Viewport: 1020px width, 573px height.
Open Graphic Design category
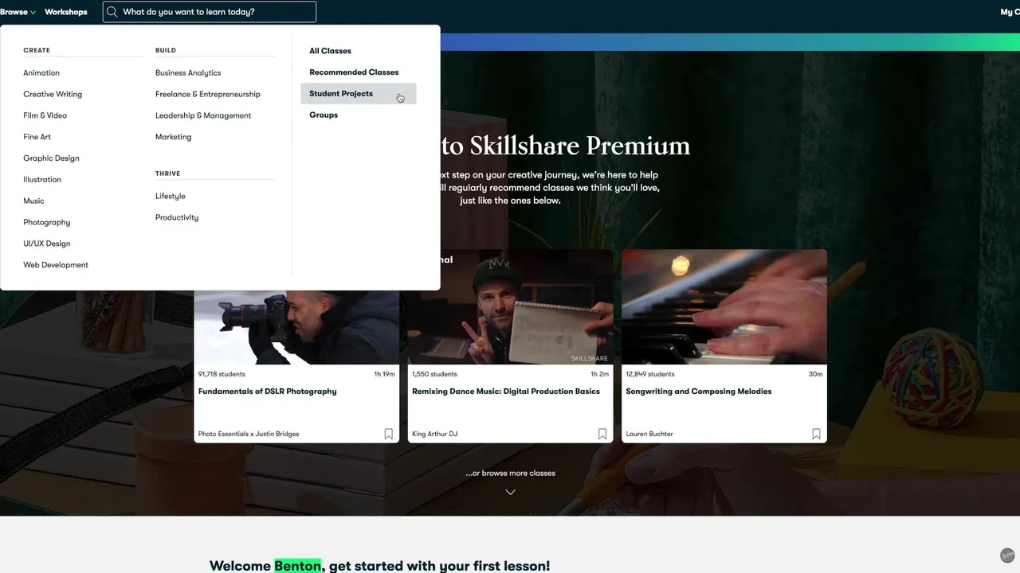(x=51, y=158)
